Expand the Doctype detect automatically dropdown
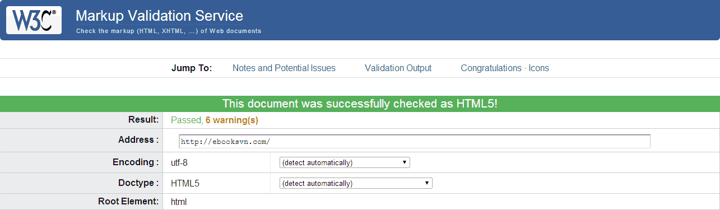Image resolution: width=720 pixels, height=210 pixels. point(356,183)
